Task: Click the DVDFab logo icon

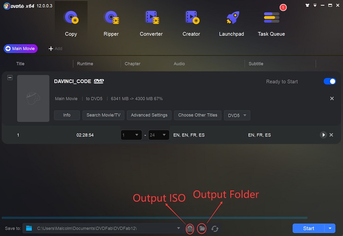Action: point(6,6)
